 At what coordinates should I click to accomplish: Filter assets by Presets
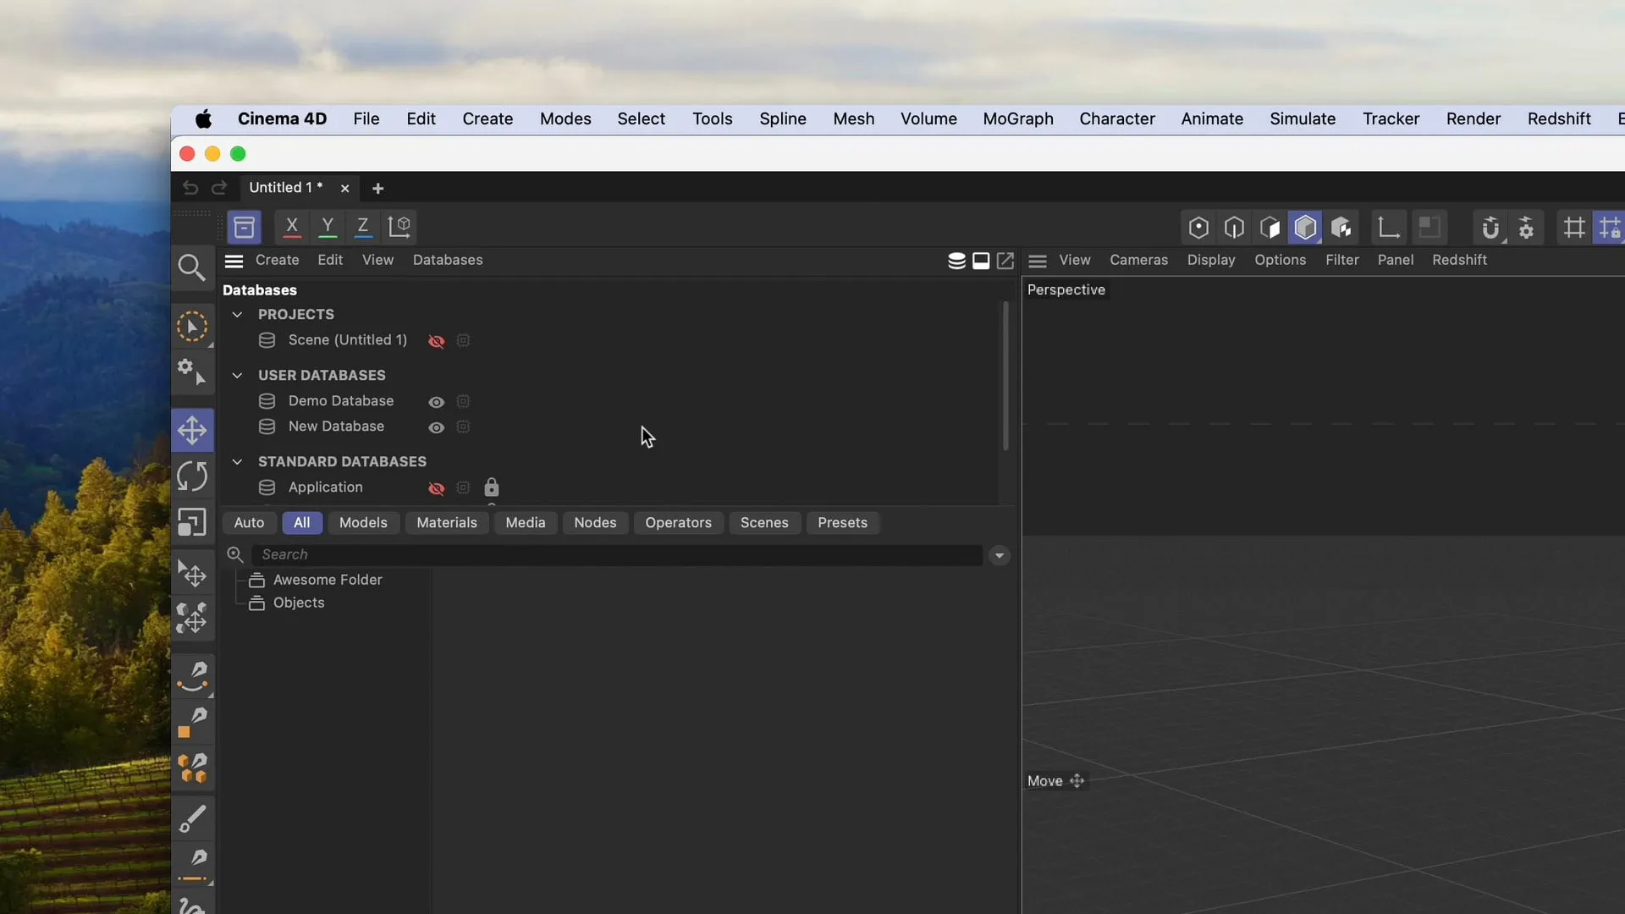point(842,522)
